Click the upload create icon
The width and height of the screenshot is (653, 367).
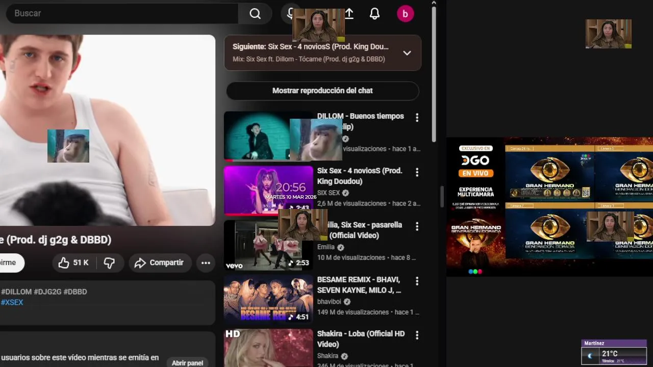[x=349, y=14]
